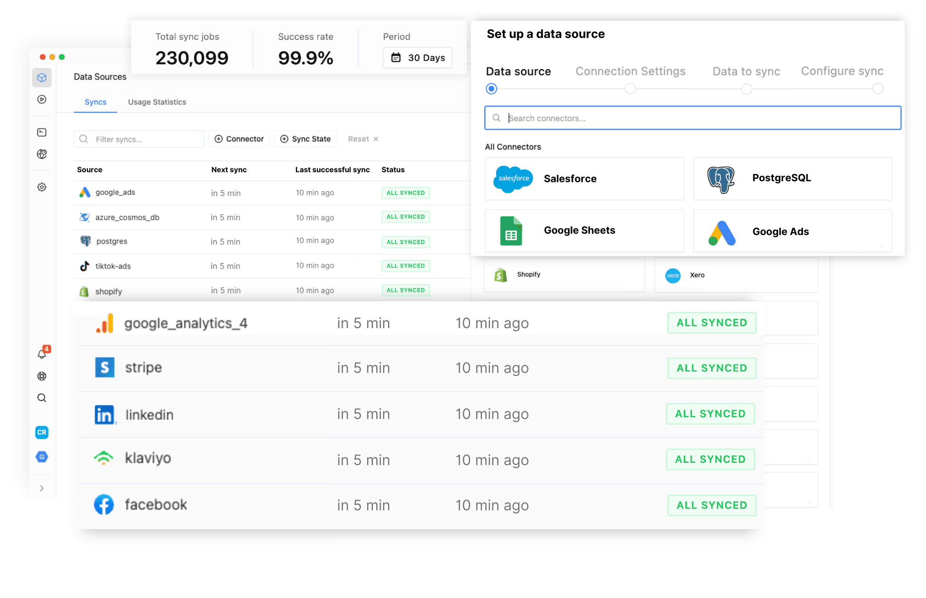Viewport: 926px width, 598px height.
Task: Select the Data Sources cube icon in sidebar
Action: (42, 77)
